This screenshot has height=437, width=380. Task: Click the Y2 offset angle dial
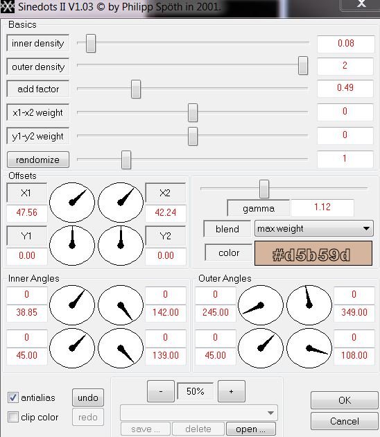[121, 246]
